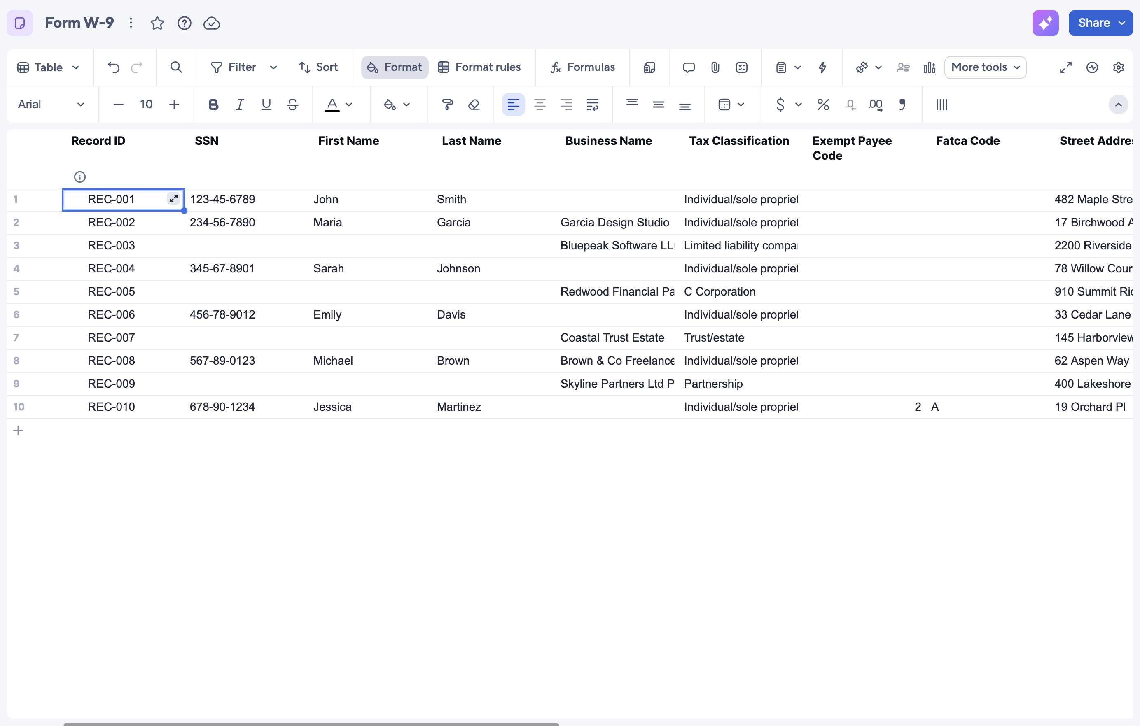This screenshot has width=1140, height=726.
Task: Click the clear formatting eraser icon
Action: pos(474,105)
